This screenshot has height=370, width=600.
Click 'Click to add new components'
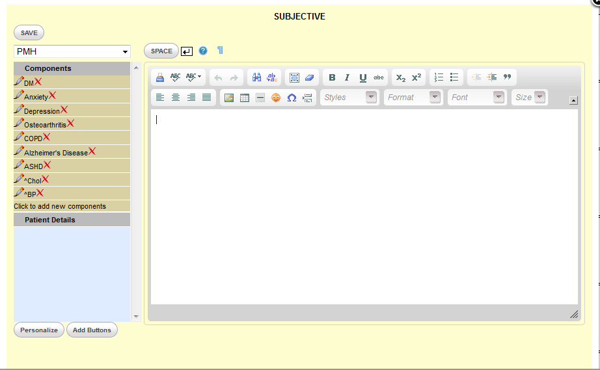tap(60, 206)
